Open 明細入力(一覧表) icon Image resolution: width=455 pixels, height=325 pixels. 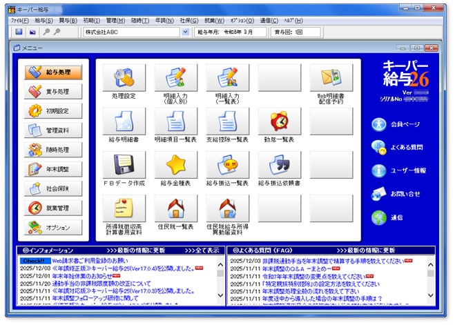pos(228,78)
